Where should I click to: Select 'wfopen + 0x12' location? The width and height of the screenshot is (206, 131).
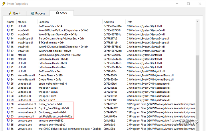tap(47, 100)
